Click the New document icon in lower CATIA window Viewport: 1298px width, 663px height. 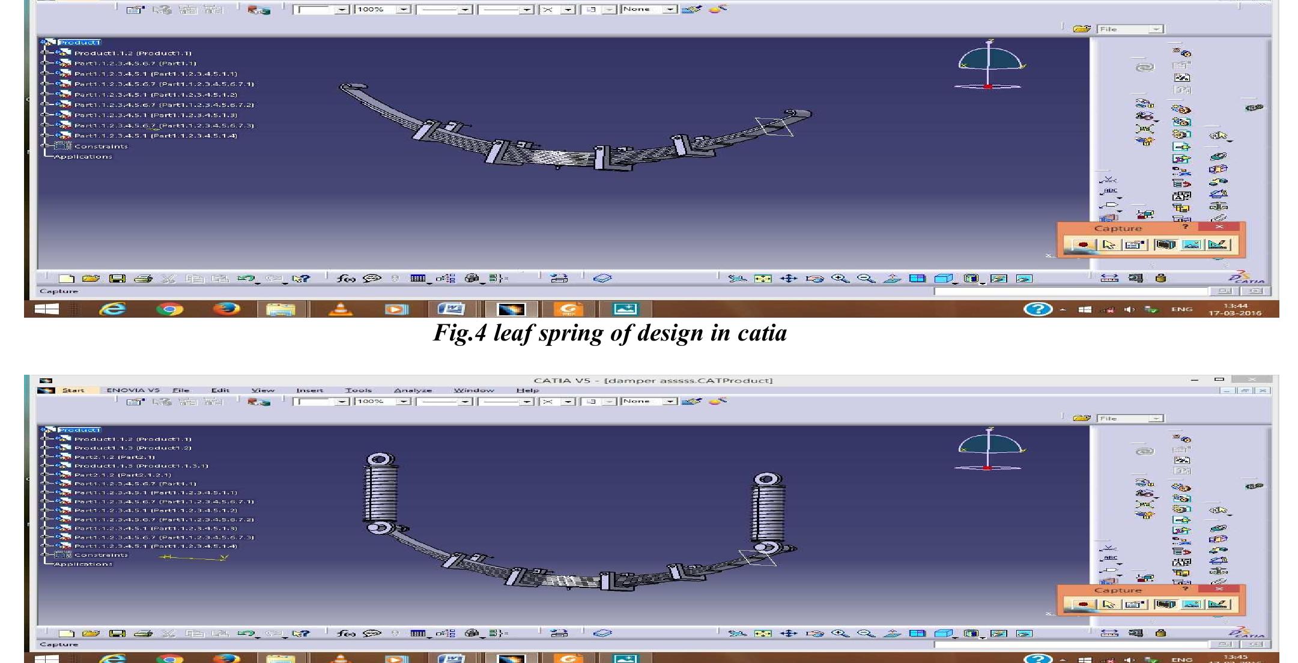click(67, 633)
